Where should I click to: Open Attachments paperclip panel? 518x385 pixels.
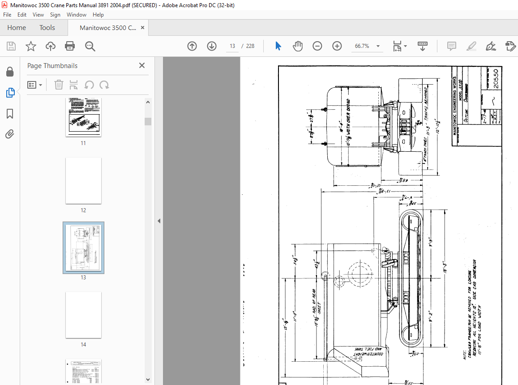click(x=10, y=134)
